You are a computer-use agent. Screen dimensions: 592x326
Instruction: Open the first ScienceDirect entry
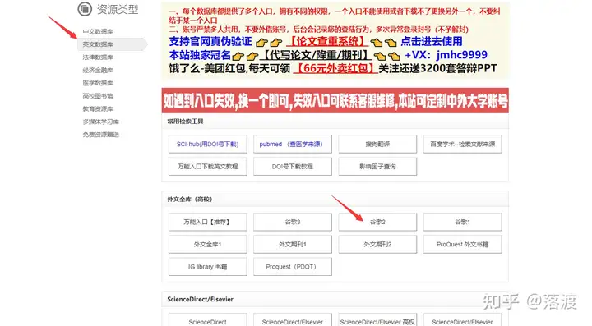208,319
